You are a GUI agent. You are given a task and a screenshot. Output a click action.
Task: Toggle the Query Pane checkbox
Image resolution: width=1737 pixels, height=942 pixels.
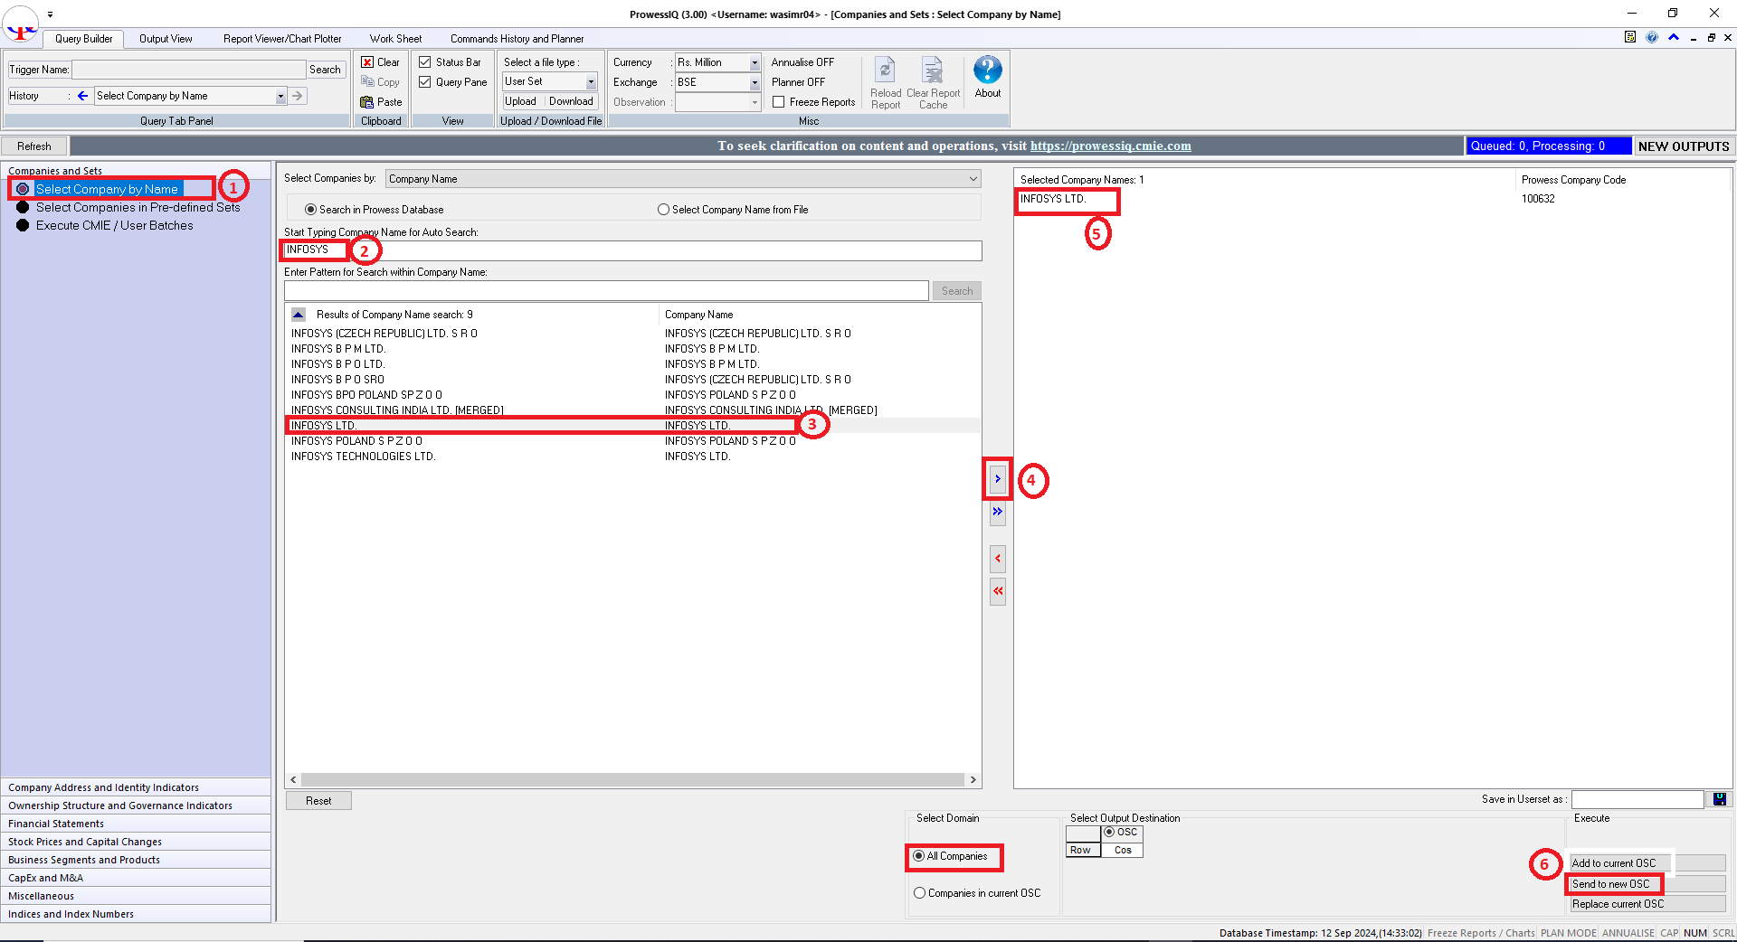coord(424,82)
